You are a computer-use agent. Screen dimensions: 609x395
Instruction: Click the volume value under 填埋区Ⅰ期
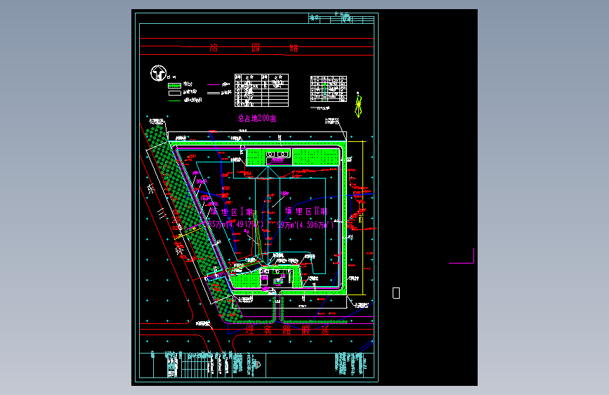click(235, 224)
